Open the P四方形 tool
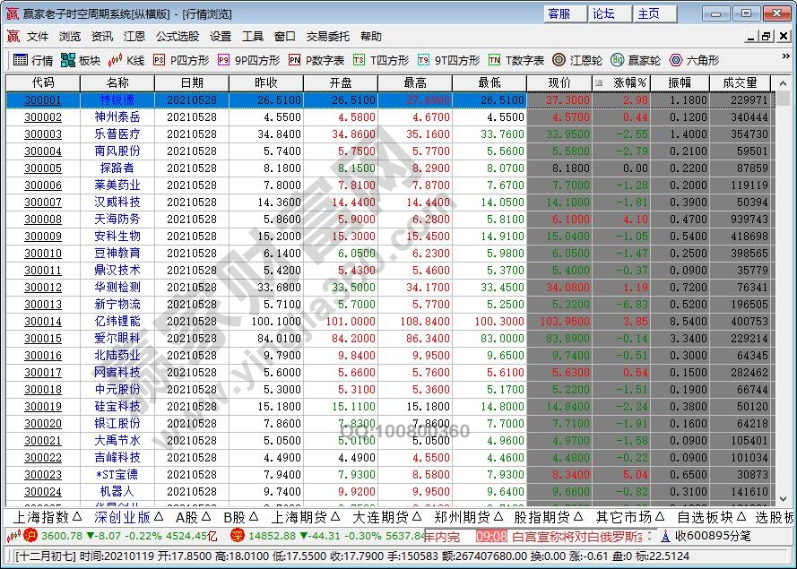Viewport: 797px width, 569px height. (180, 60)
